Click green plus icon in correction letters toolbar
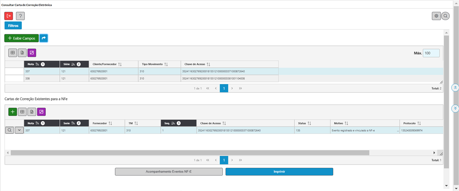Screen dimensions: 459x191 (13, 112)
